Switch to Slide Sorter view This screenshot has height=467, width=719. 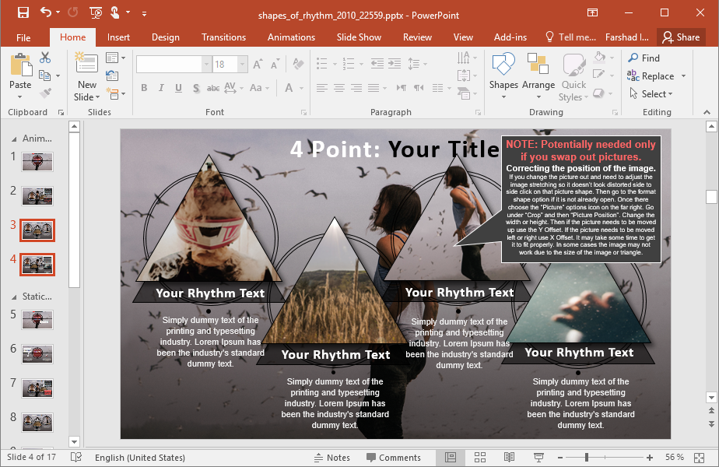(480, 457)
